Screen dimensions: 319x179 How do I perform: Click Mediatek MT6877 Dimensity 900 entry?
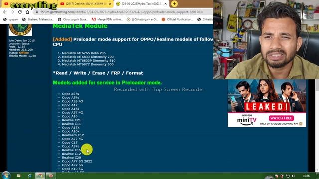(x=88, y=64)
